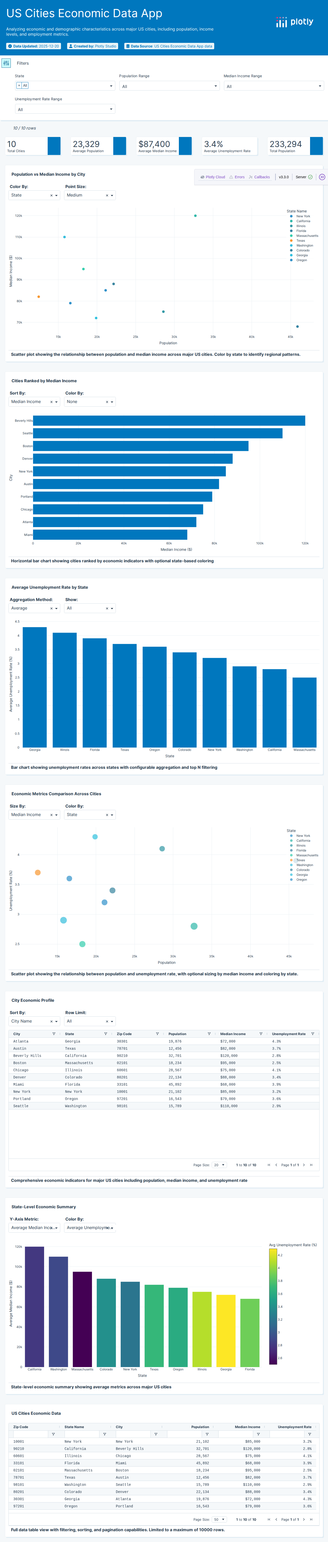Screen dimensions: 328x1542
Task: Toggle the Filters panel icon
Action: pos(6,63)
